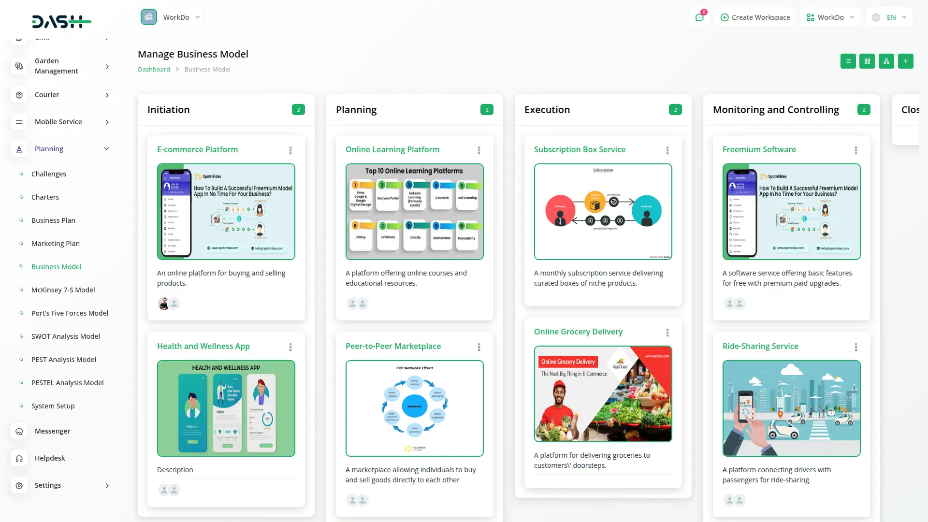Click the green list view icon
This screenshot has height=522, width=928.
click(848, 61)
